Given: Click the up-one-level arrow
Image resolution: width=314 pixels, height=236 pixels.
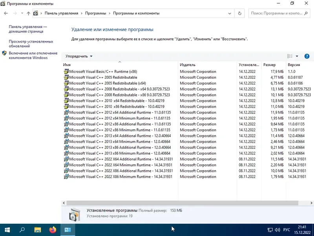Looking at the screenshot, I should pos(28,13).
